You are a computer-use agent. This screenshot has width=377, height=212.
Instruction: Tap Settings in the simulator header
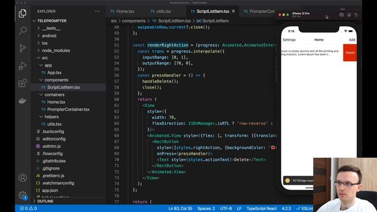coord(289,39)
